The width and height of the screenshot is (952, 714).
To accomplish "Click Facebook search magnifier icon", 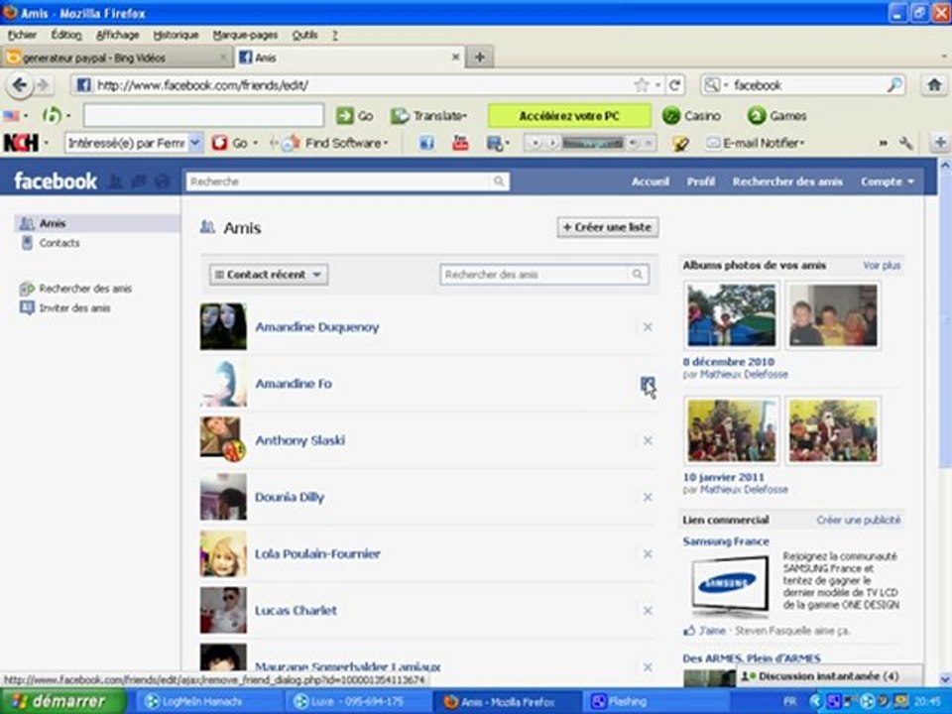I will pyautogui.click(x=499, y=180).
